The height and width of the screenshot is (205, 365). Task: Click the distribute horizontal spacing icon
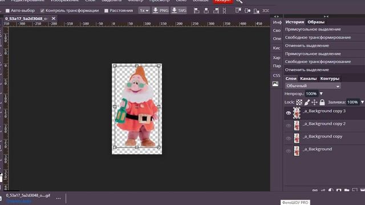tap(266, 10)
